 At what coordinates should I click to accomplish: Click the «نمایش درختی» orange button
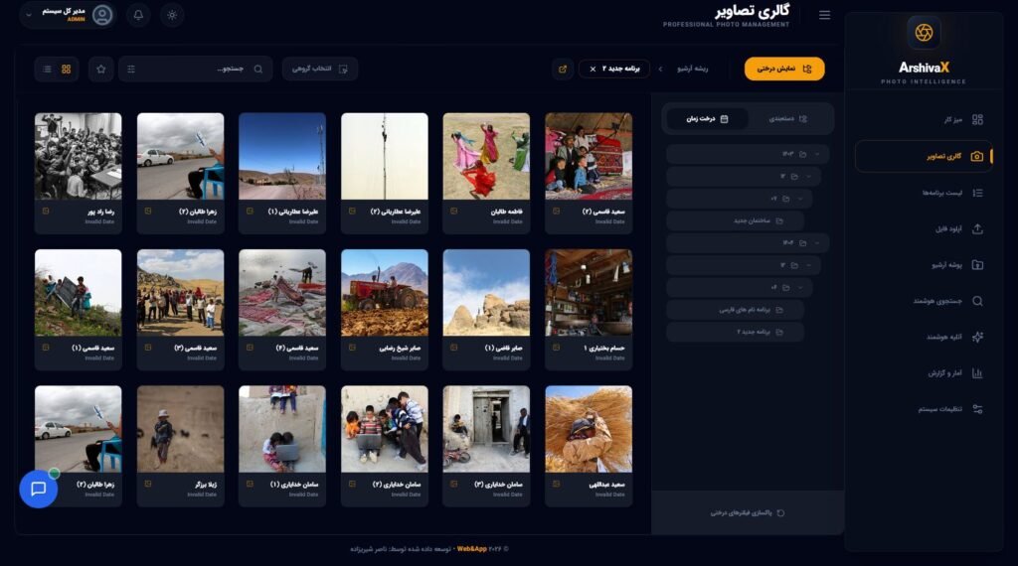click(x=784, y=69)
